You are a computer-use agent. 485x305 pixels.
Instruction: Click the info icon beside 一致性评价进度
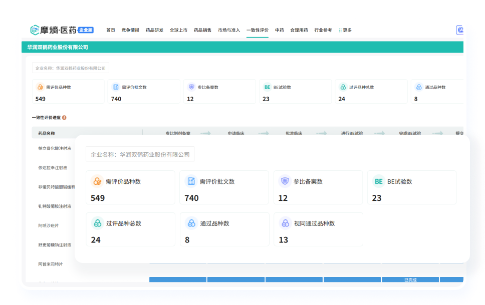pos(64,118)
